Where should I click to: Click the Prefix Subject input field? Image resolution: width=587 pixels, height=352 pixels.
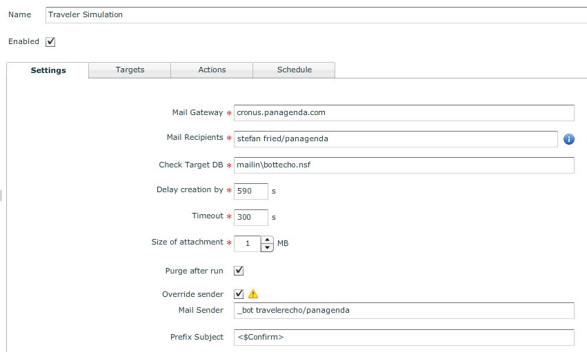click(404, 338)
